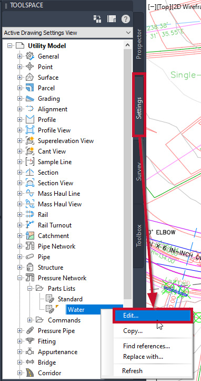This screenshot has width=201, height=381.
Task: Choose Edit... from the context menu
Action: pos(153,316)
